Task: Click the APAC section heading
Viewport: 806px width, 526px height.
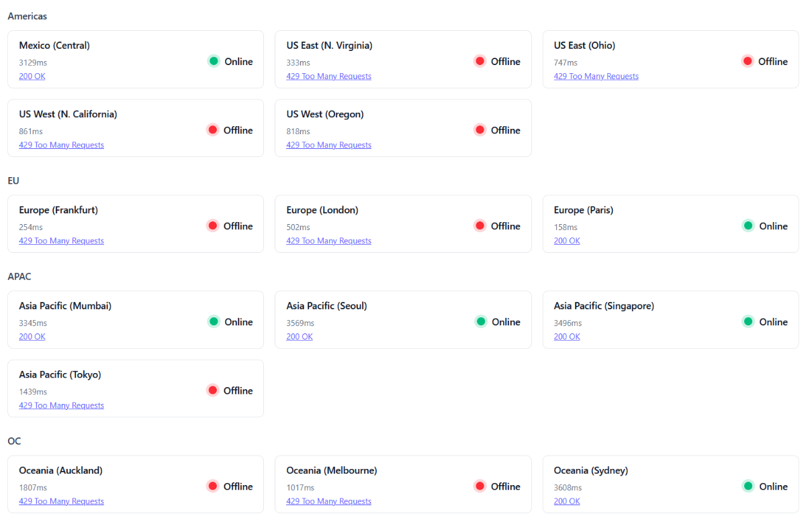Action: coord(19,276)
